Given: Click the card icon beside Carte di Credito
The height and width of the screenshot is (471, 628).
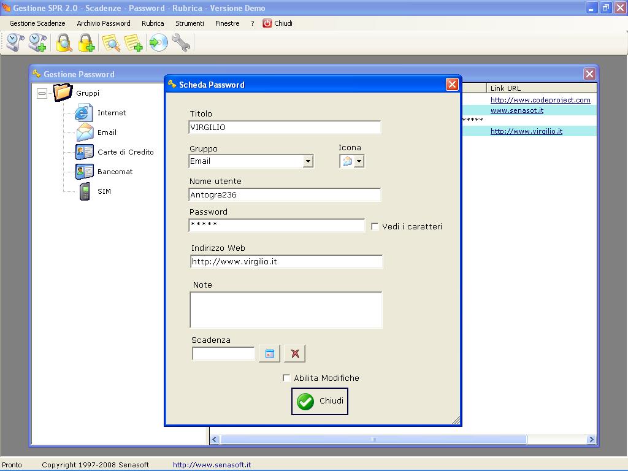Looking at the screenshot, I should tap(85, 152).
